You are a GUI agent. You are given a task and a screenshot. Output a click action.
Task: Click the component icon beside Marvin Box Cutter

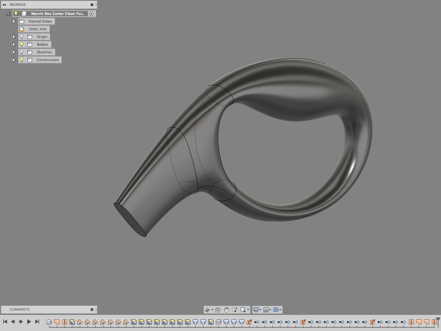coord(24,14)
